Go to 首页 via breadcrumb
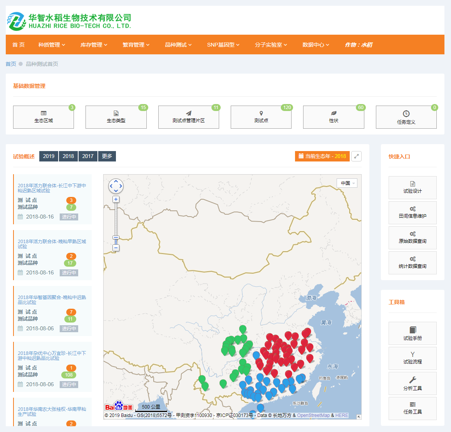This screenshot has height=432, width=451. tap(11, 64)
